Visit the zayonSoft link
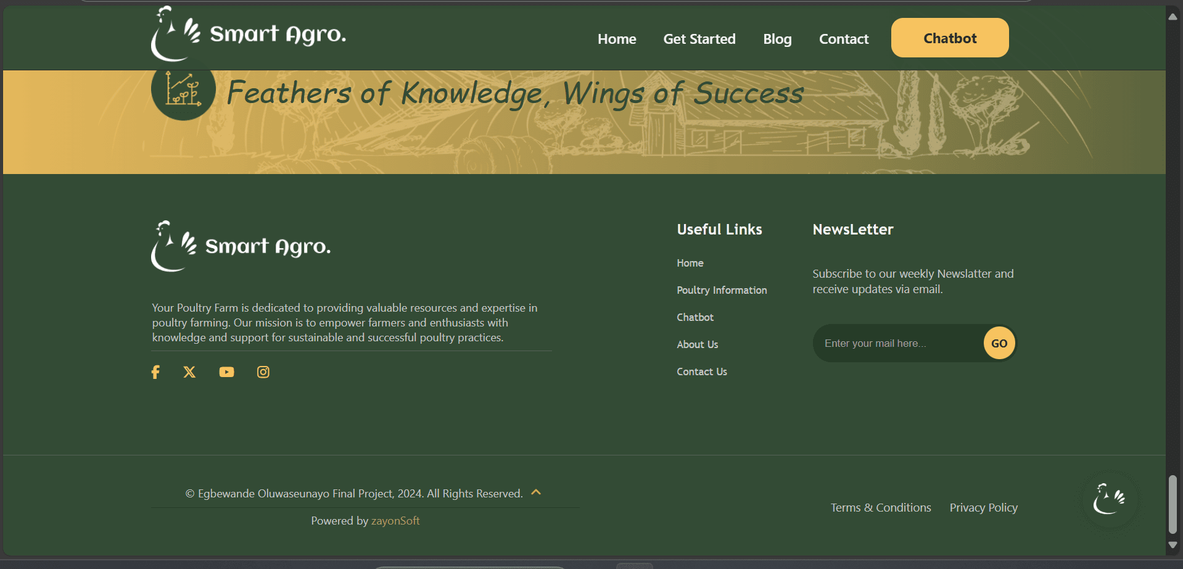The height and width of the screenshot is (569, 1183). pos(395,521)
